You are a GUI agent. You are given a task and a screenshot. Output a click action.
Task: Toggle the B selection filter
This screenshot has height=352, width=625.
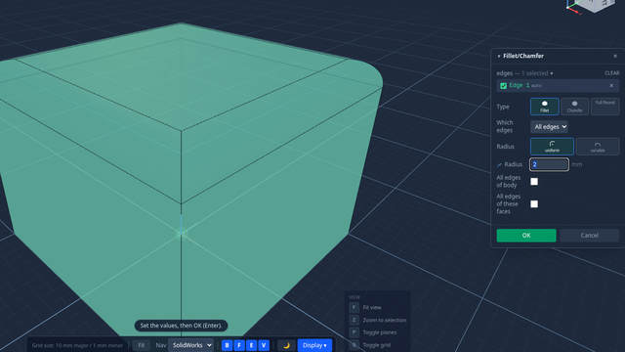click(227, 345)
